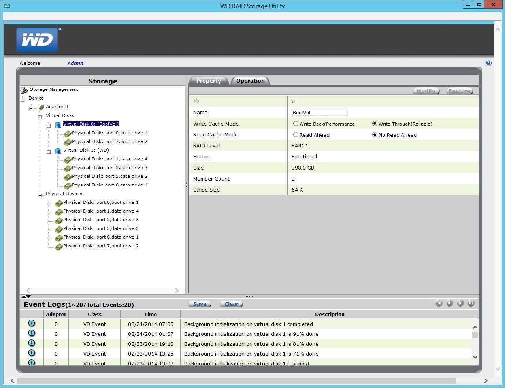The width and height of the screenshot is (505, 388).
Task: Click event log scrollbar down arrow
Action: [x=475, y=357]
